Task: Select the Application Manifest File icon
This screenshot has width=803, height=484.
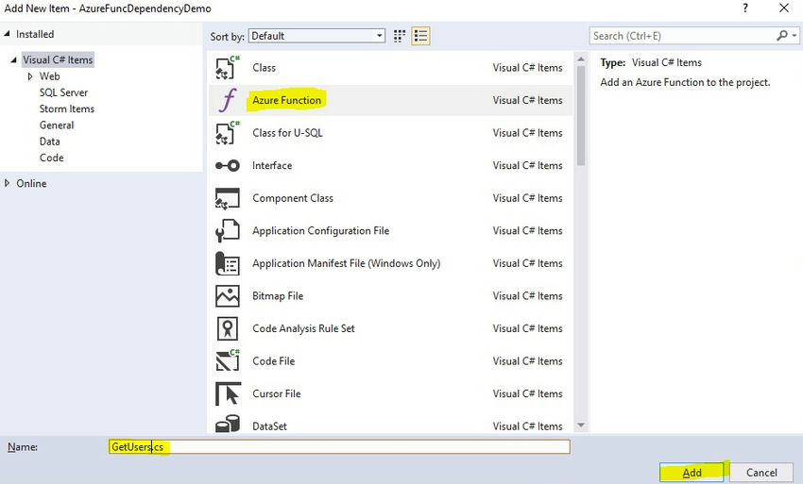Action: [228, 263]
